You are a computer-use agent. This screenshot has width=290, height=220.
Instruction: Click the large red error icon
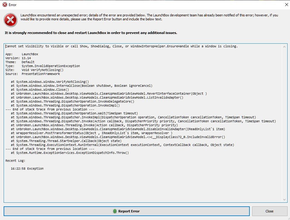[10, 20]
